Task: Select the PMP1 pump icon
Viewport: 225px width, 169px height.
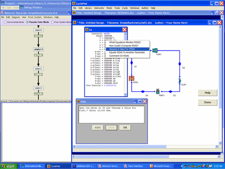Action: [x=157, y=91]
